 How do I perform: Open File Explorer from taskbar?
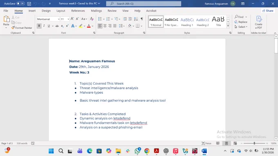(118, 151)
